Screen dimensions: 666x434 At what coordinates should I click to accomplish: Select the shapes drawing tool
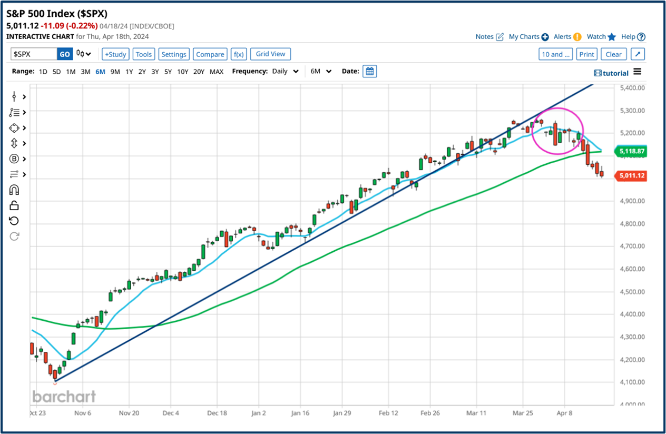click(x=14, y=127)
